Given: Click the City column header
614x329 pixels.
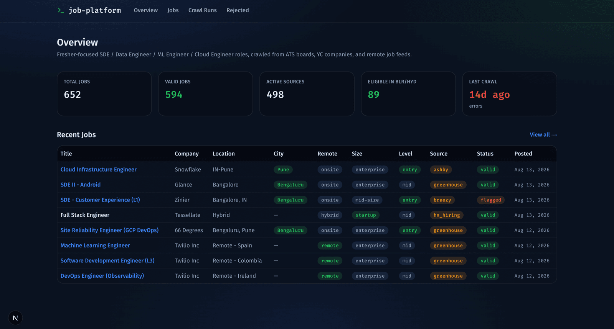Looking at the screenshot, I should click(279, 154).
